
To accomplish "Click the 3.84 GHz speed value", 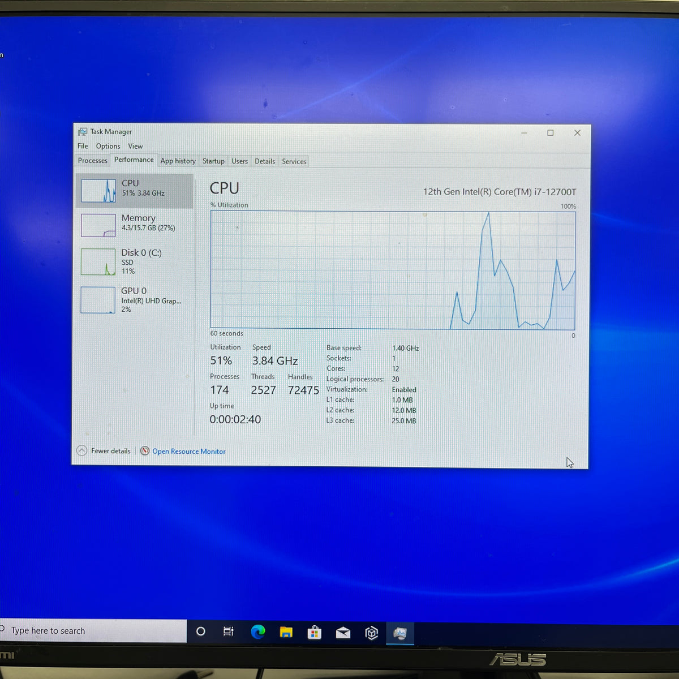I will pos(275,361).
